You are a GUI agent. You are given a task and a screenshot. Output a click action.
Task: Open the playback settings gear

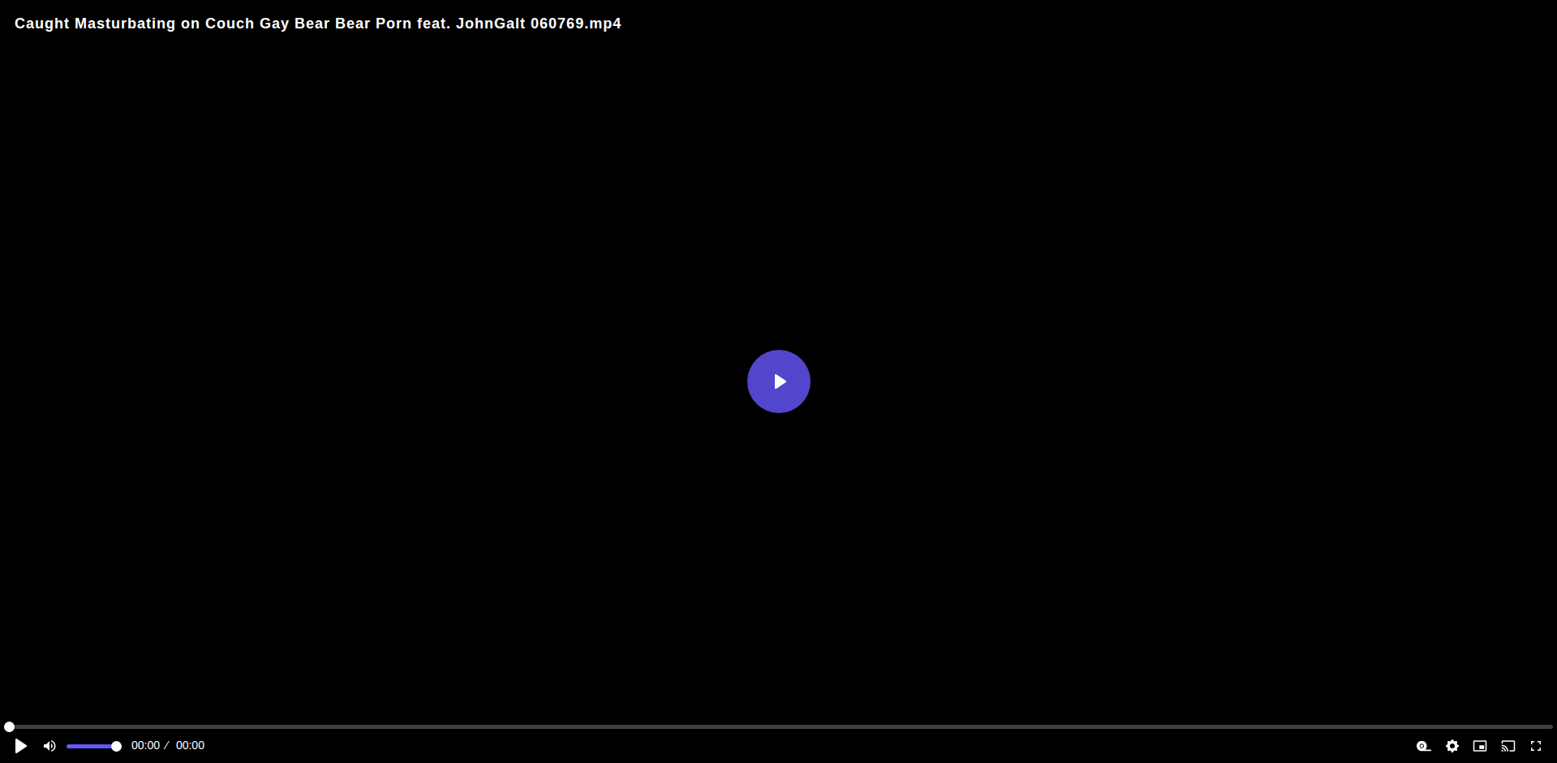(x=1452, y=746)
